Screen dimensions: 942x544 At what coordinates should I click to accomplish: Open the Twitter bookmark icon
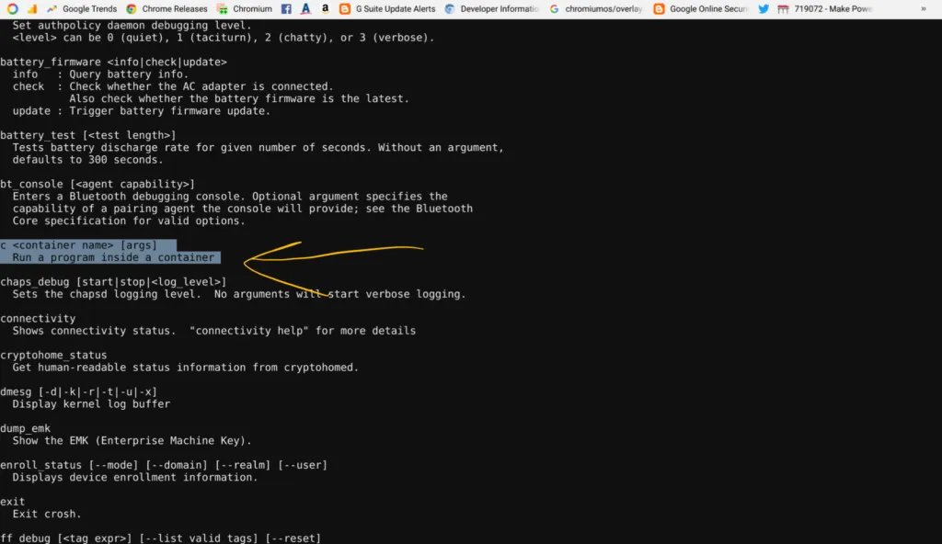click(764, 8)
